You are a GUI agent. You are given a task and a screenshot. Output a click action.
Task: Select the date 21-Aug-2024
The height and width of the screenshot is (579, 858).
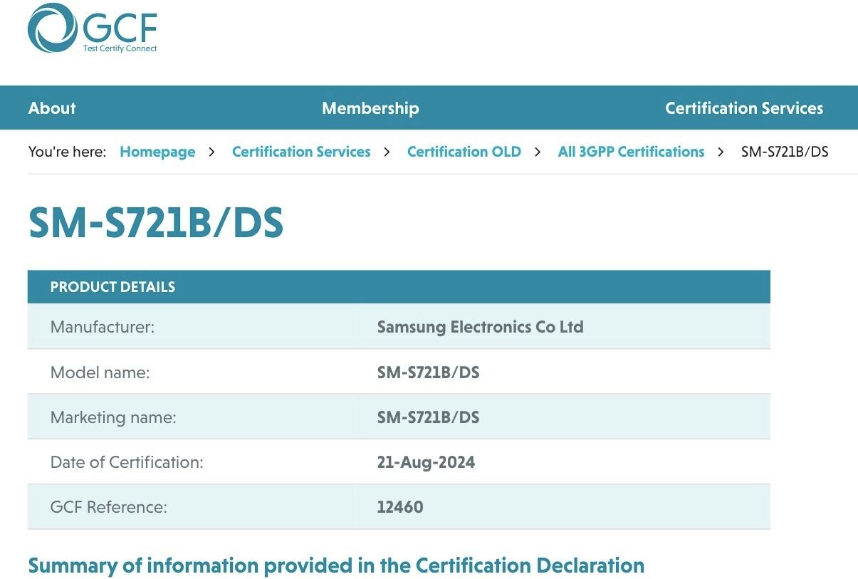[426, 462]
